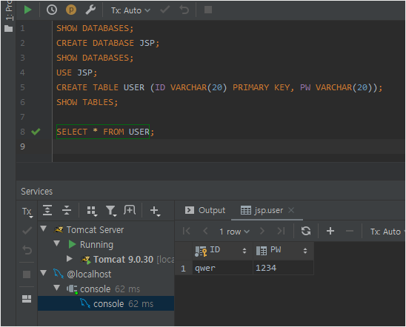Click the orange P parameters icon
The image size is (406, 327).
coord(70,10)
